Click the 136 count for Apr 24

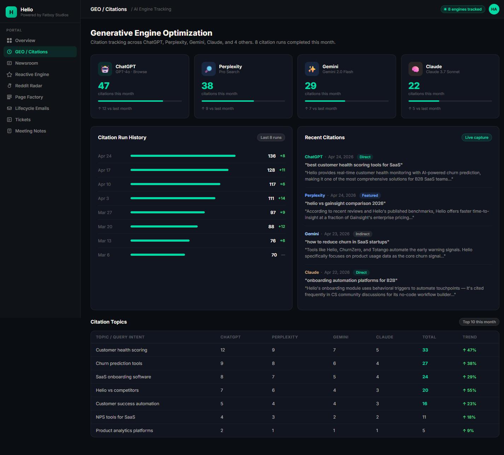pyautogui.click(x=272, y=156)
